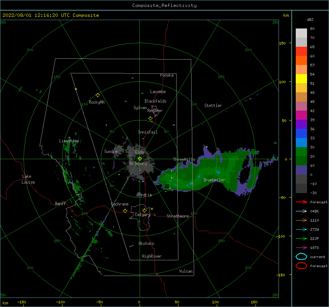The image size is (329, 307).
Task: Click the 'dBZ' legend heading
Action: (x=310, y=19)
